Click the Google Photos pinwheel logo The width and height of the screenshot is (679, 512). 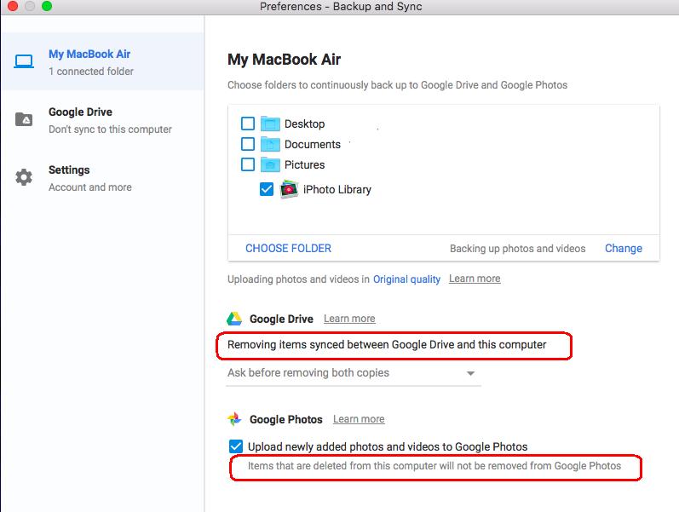pos(234,419)
